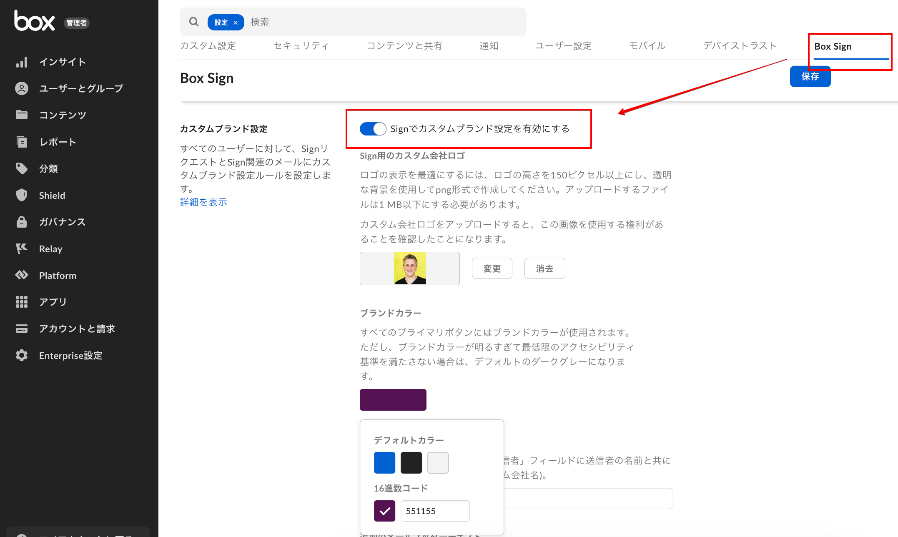This screenshot has height=537, width=898.
Task: Uncheck the checkbox next to hex code 551155
Action: [x=384, y=511]
